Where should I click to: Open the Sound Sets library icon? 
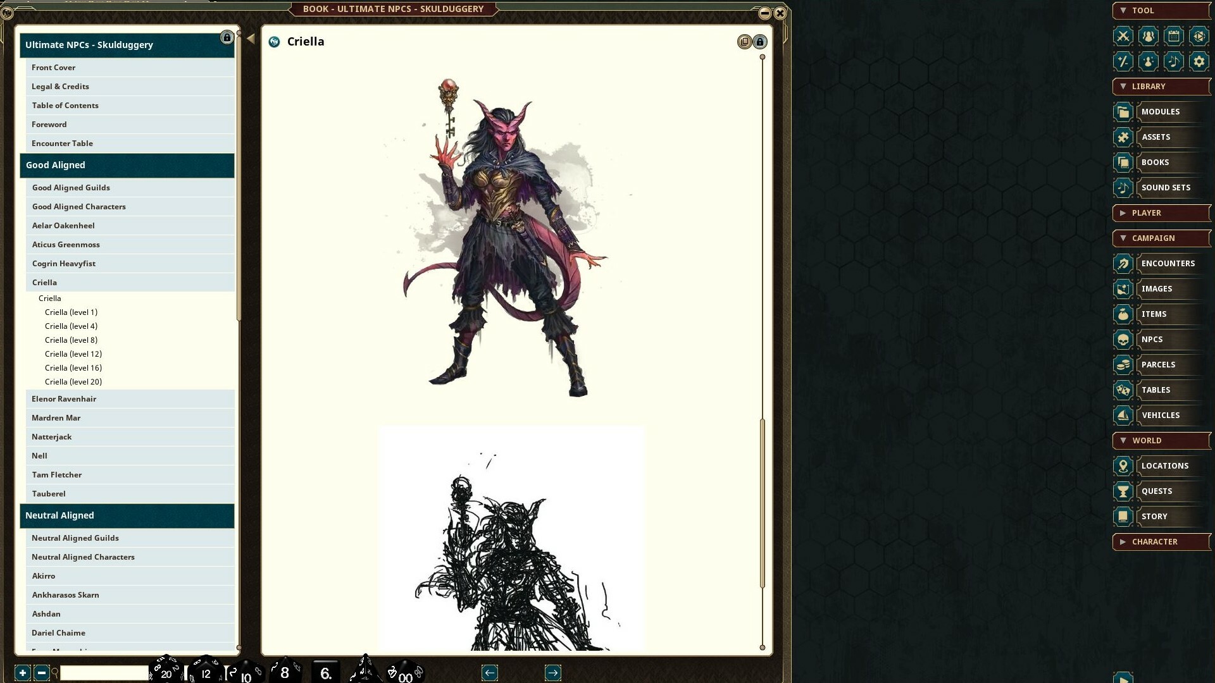pos(1123,187)
